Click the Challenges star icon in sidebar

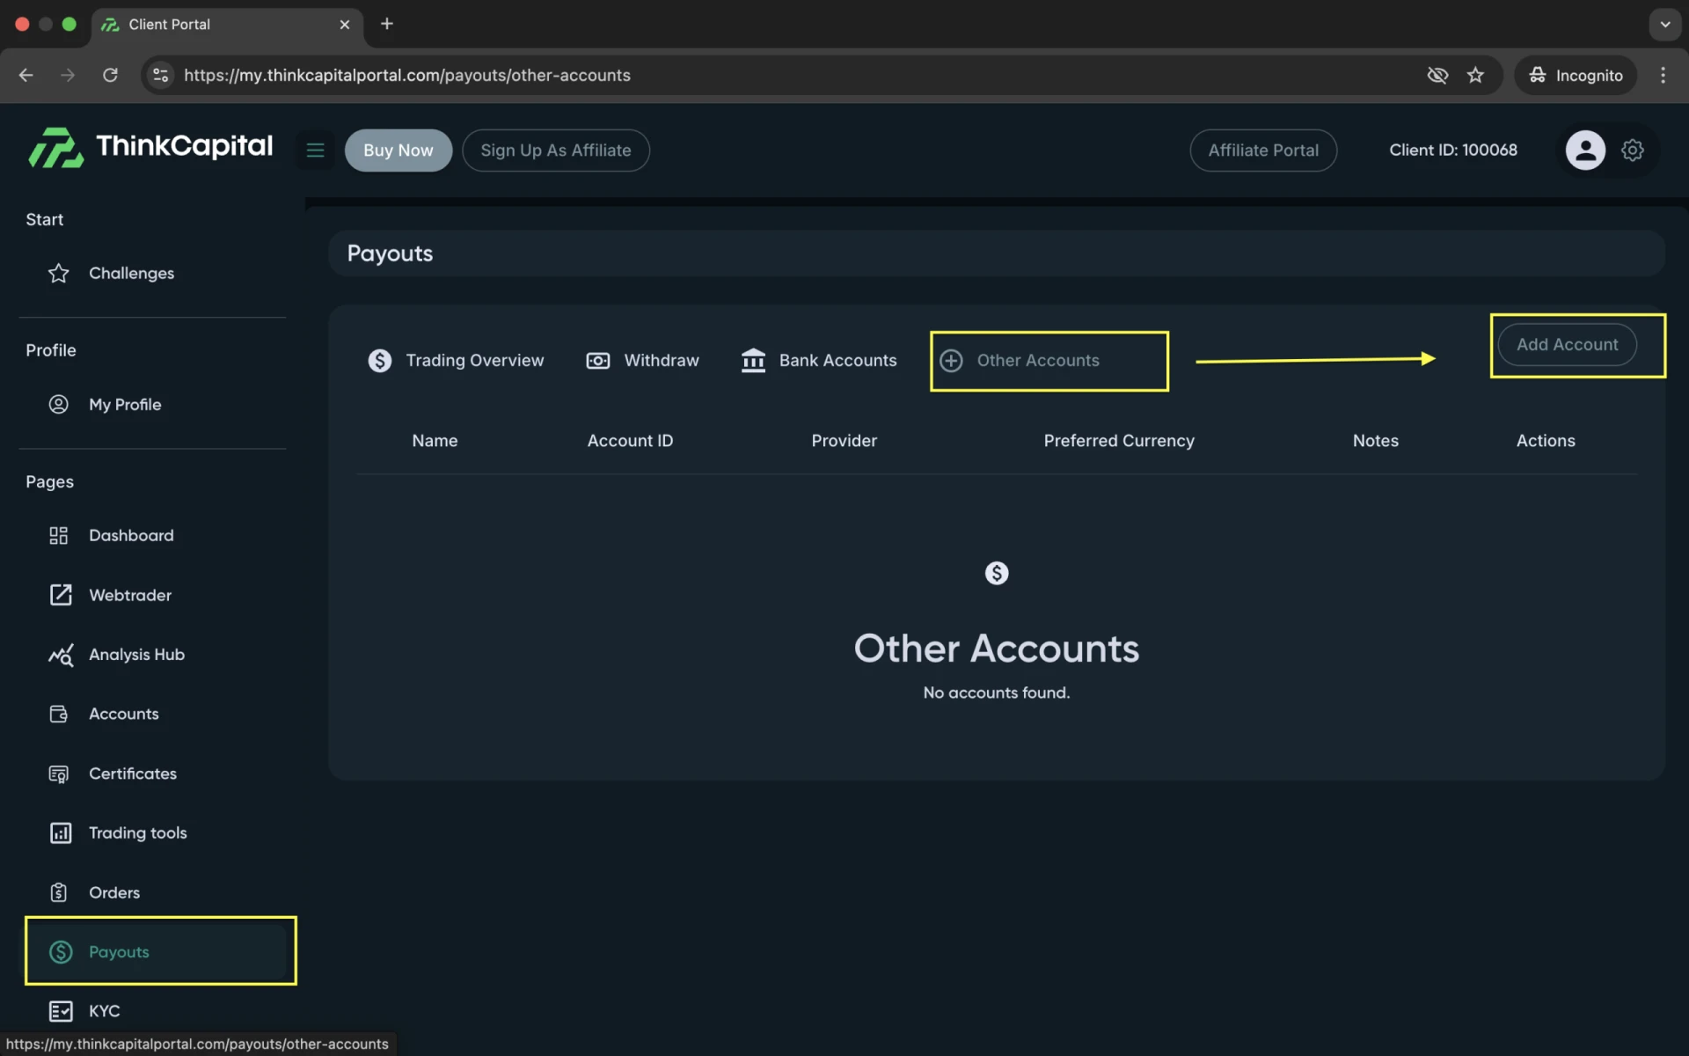58,274
